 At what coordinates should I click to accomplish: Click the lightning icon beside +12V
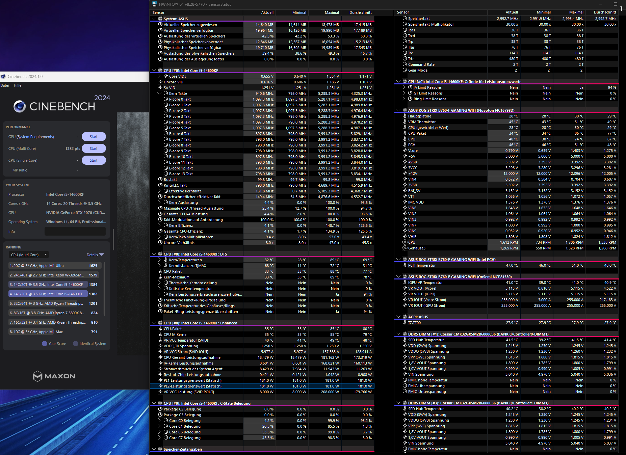pos(405,173)
